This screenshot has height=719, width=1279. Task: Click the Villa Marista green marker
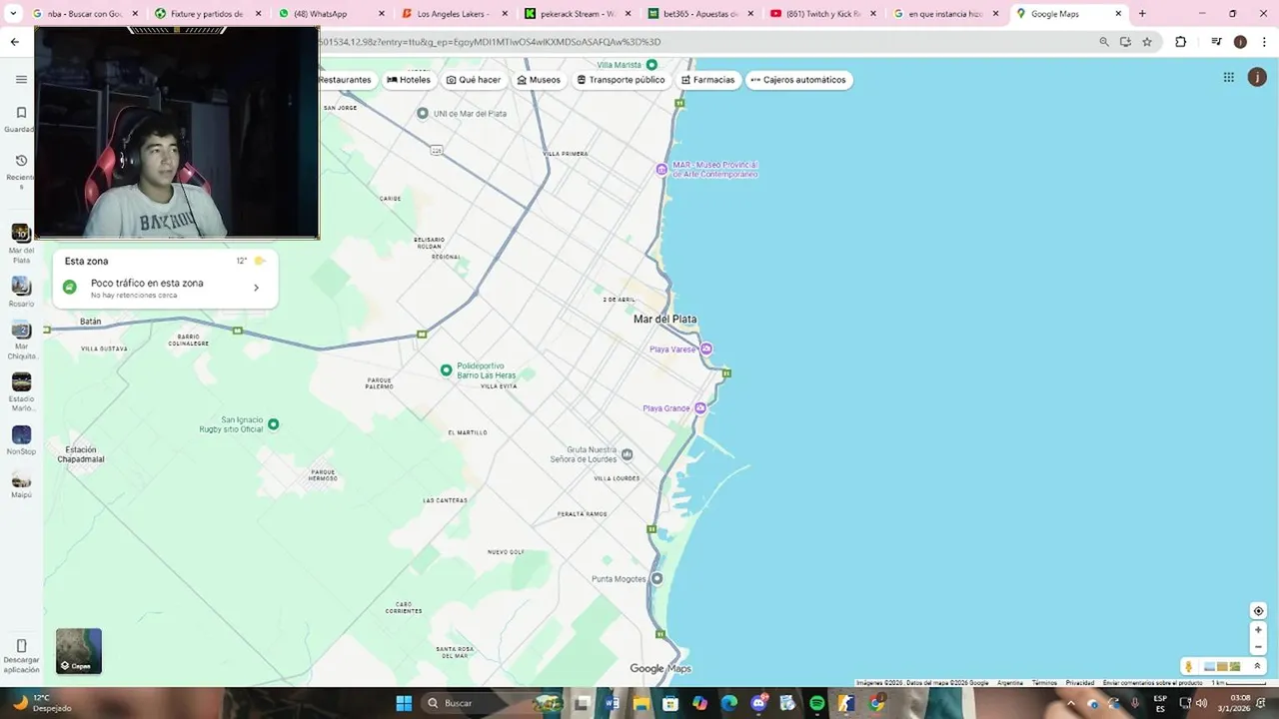[x=651, y=64]
